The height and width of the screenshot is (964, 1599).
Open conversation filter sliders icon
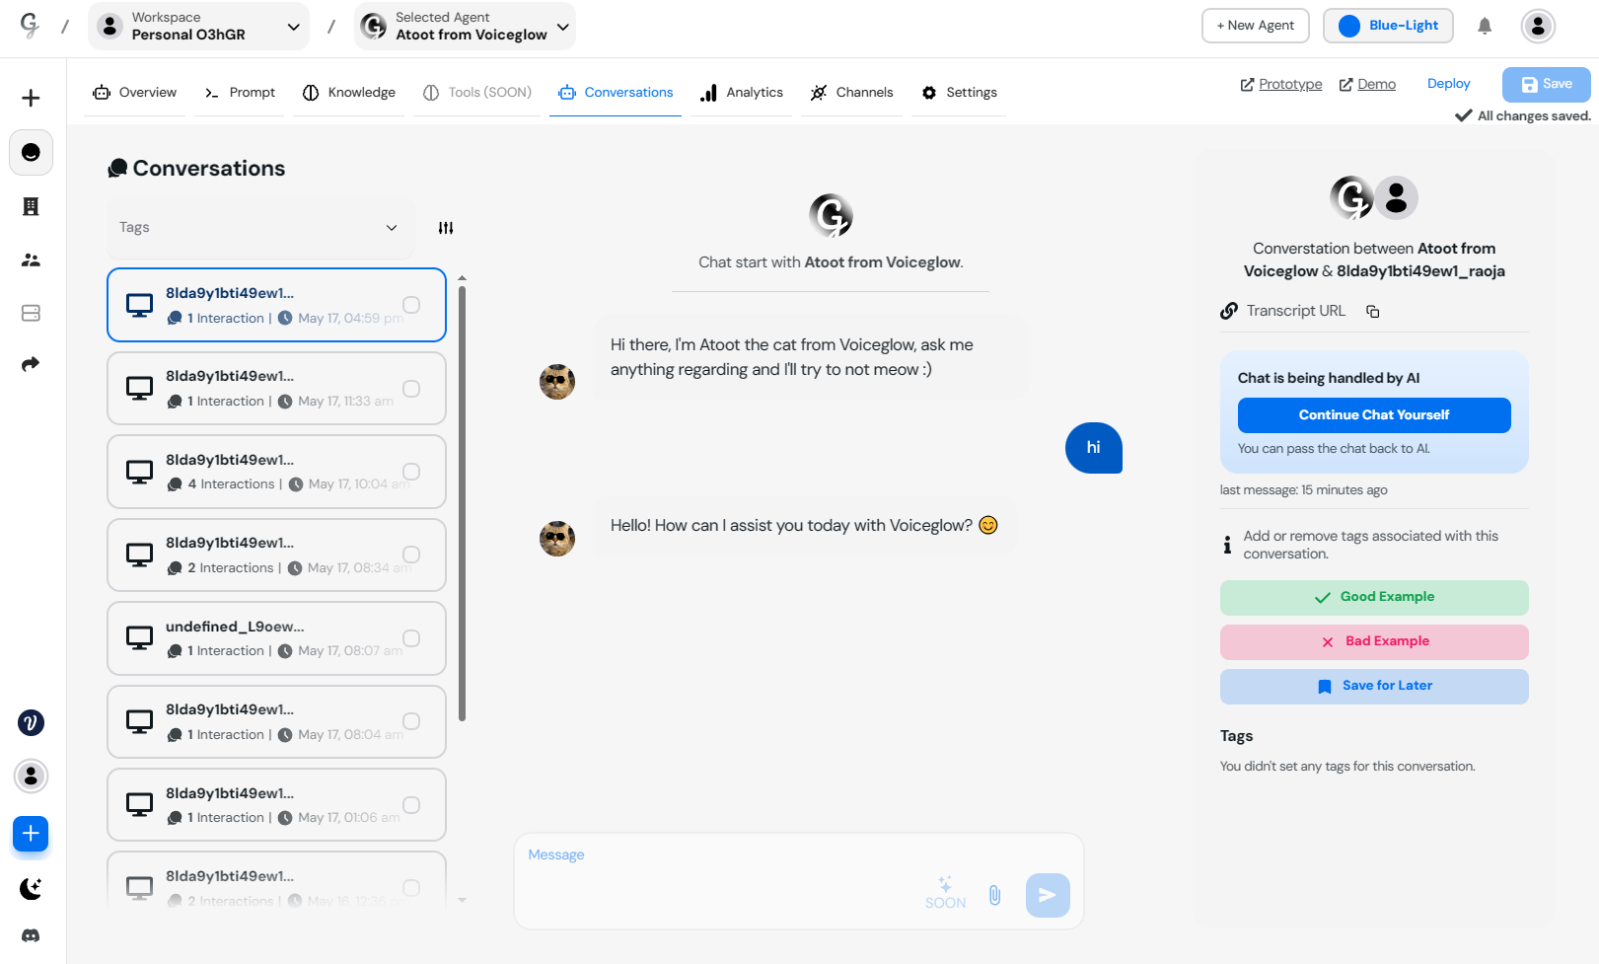[x=446, y=228]
